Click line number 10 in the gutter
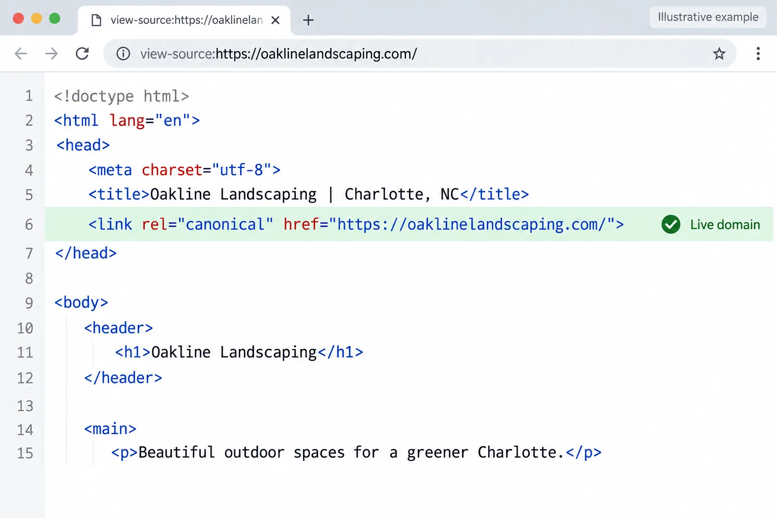The image size is (777, 518). pyautogui.click(x=25, y=328)
